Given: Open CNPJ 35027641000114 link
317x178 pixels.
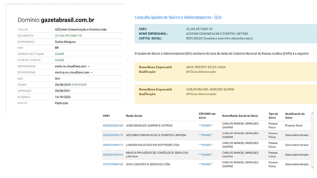Looking at the screenshot, I should 113,155.
